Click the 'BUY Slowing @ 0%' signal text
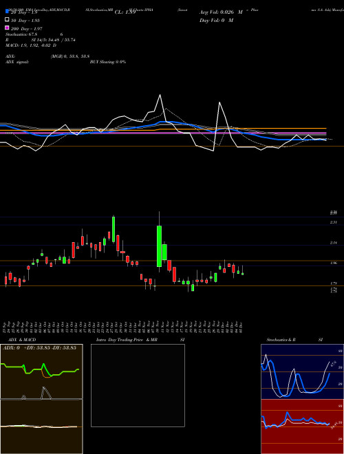344x454 pixels. point(108,62)
